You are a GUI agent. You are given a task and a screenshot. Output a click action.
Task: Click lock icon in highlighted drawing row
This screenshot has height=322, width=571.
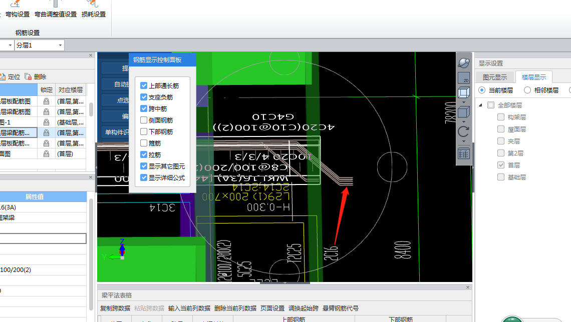pyautogui.click(x=46, y=132)
